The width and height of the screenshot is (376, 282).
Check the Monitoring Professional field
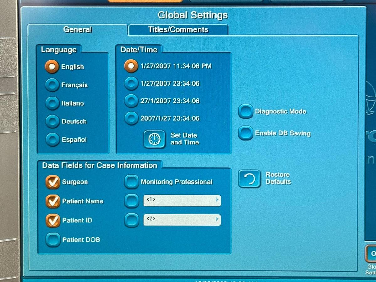click(x=132, y=182)
